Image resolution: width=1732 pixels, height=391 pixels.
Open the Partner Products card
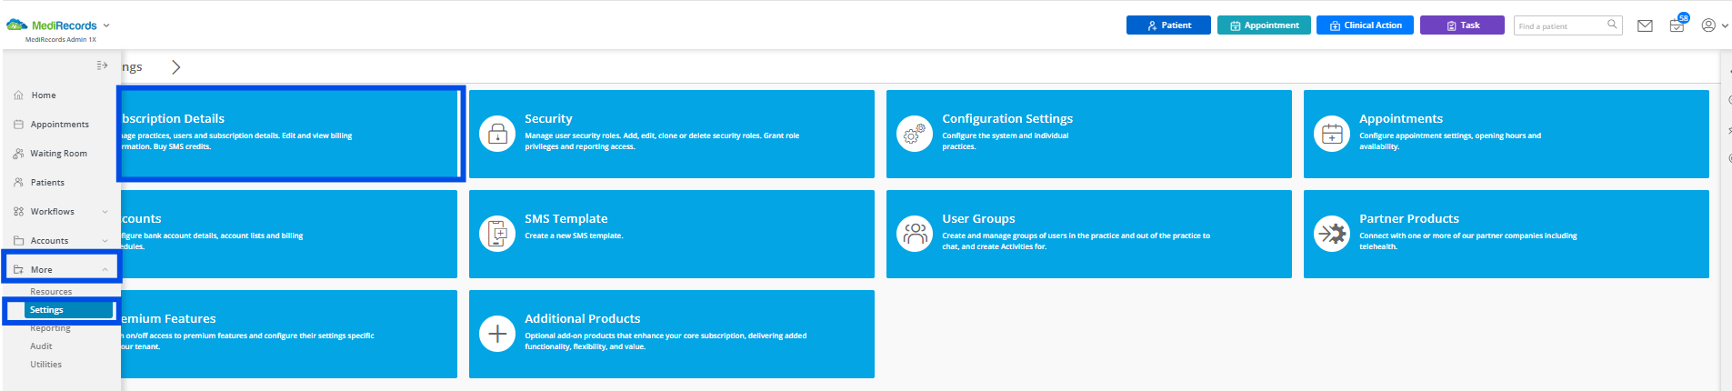1507,234
